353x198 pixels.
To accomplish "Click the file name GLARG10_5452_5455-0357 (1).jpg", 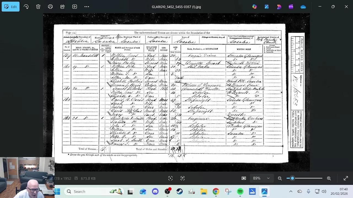I will (x=176, y=7).
